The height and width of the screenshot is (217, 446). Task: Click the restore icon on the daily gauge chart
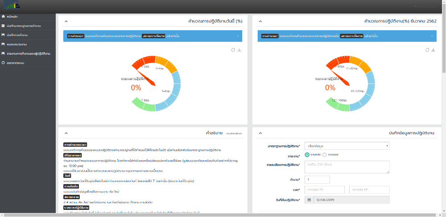[x=233, y=50]
